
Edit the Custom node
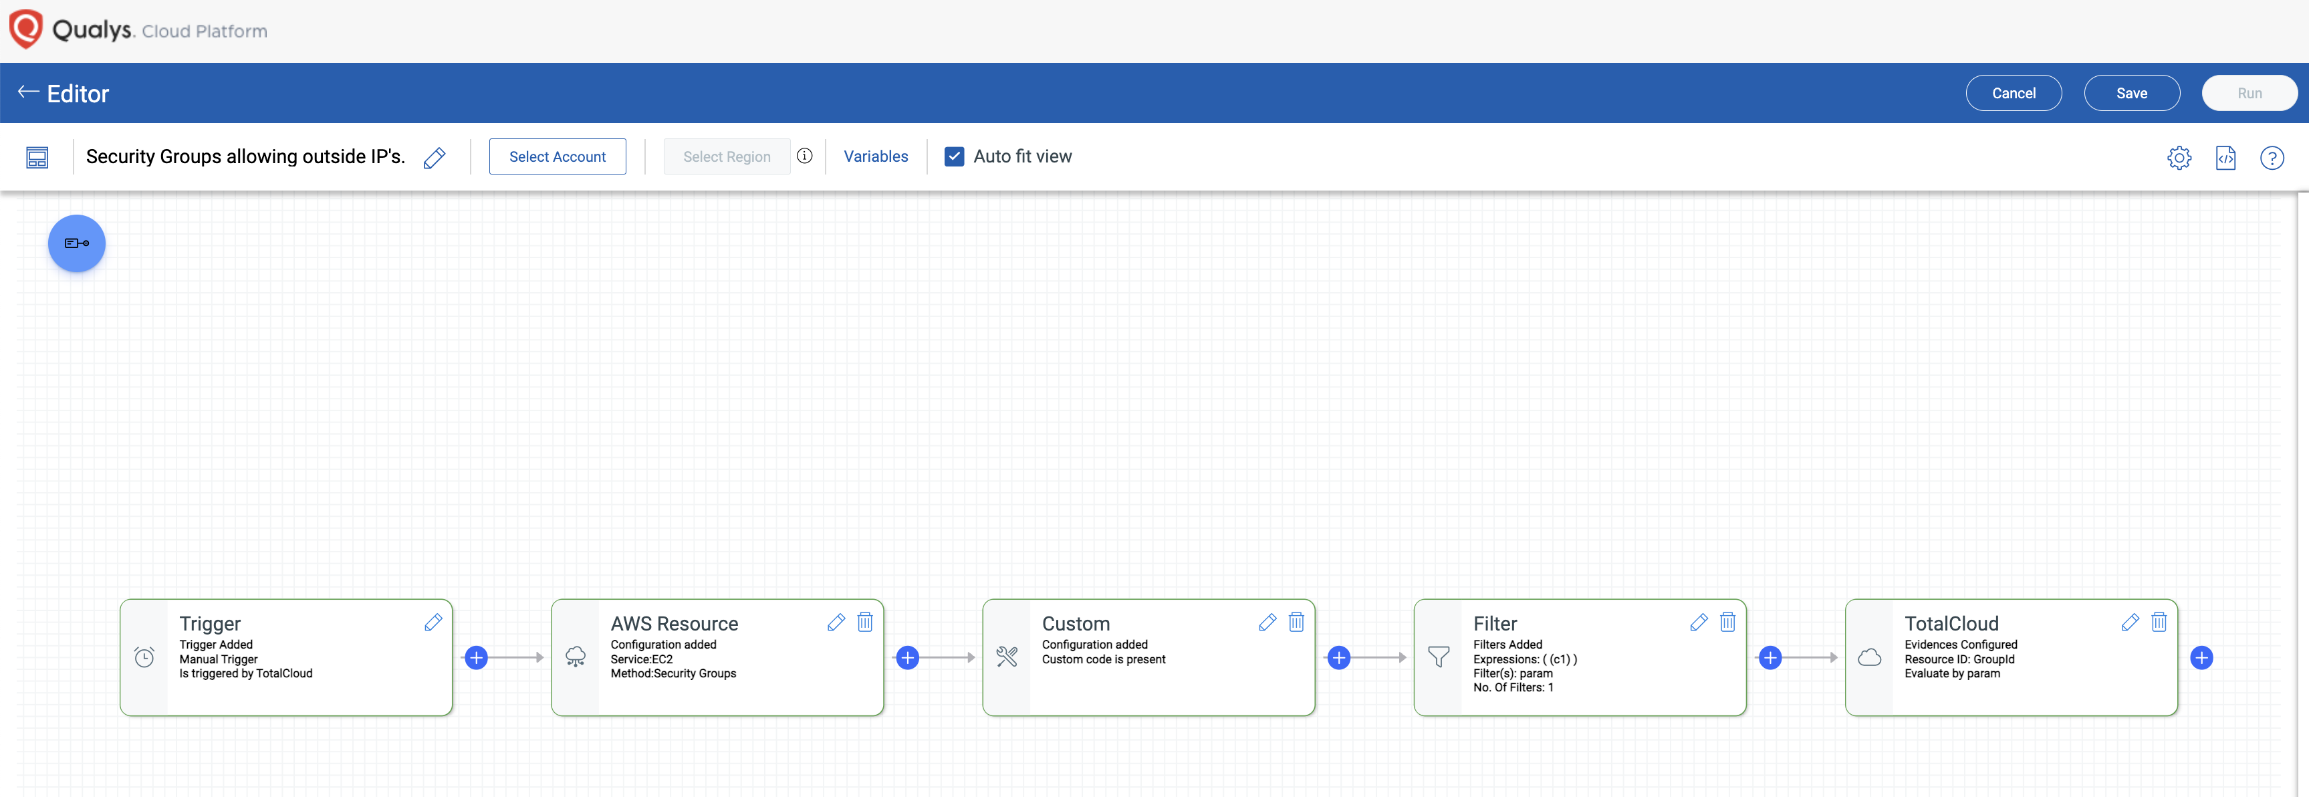1267,622
